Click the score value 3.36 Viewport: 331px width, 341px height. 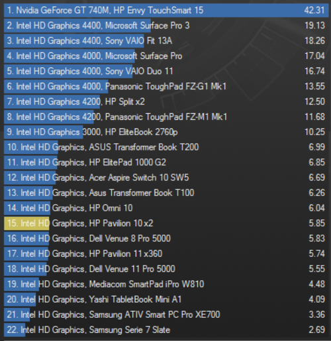(x=317, y=315)
